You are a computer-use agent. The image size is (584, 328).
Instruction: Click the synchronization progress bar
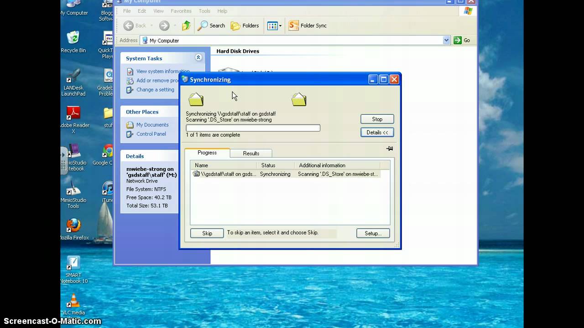pyautogui.click(x=253, y=128)
